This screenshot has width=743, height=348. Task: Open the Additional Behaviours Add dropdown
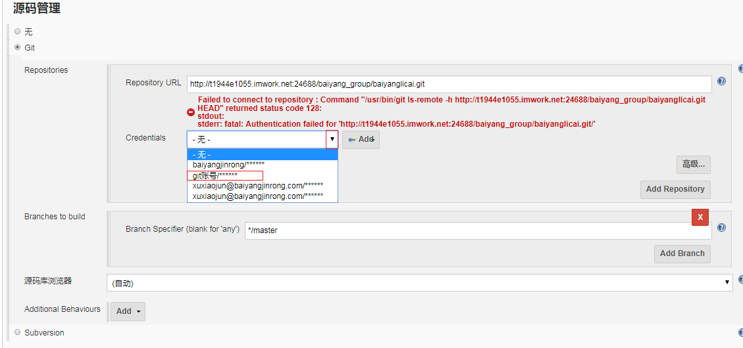(128, 311)
